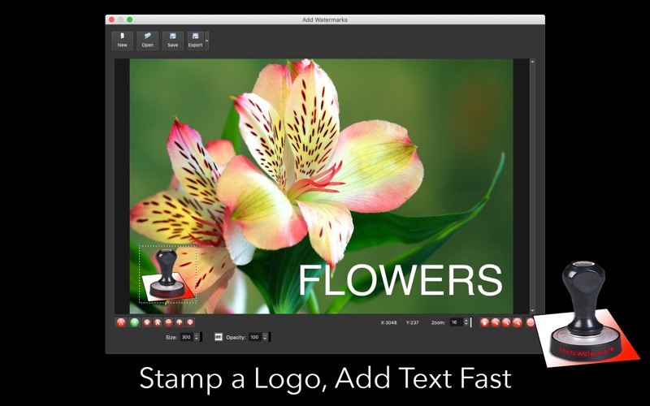Click the red minus icon
The width and height of the screenshot is (650, 406).
click(x=168, y=322)
